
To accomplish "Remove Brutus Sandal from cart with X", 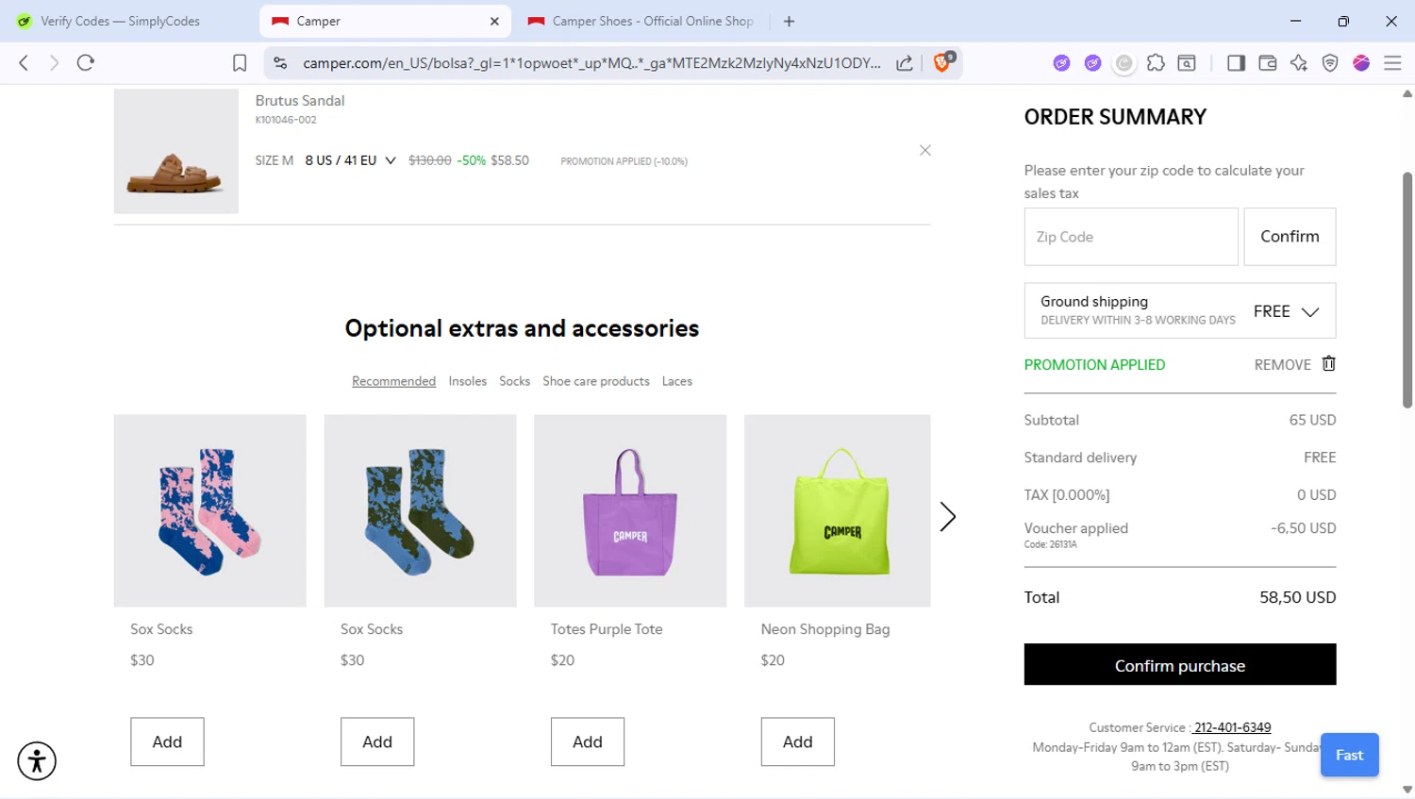I will tap(925, 150).
